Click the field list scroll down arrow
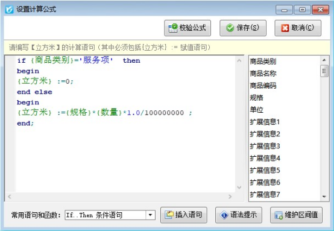 coord(324,197)
